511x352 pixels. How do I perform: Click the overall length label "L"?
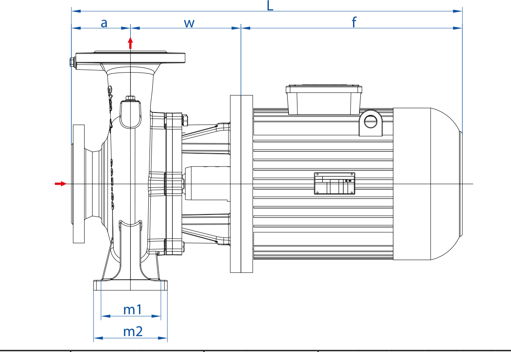point(270,6)
